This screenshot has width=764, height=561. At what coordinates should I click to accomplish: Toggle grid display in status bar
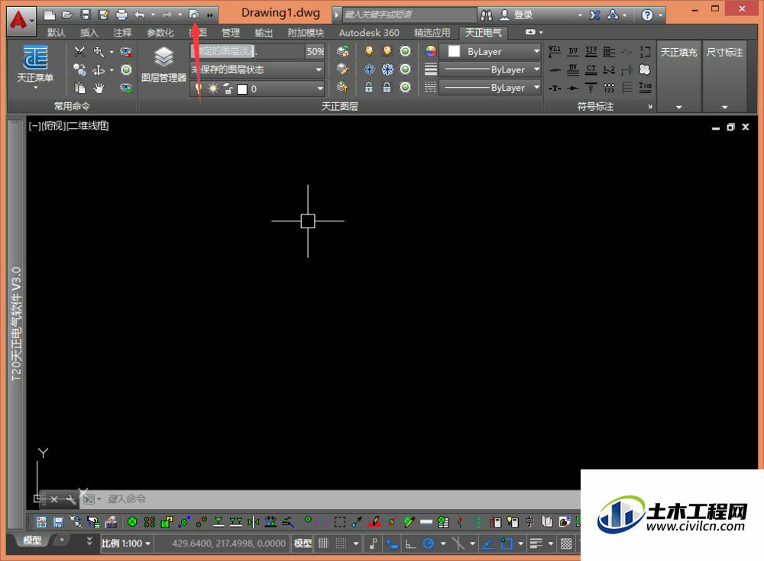(323, 543)
